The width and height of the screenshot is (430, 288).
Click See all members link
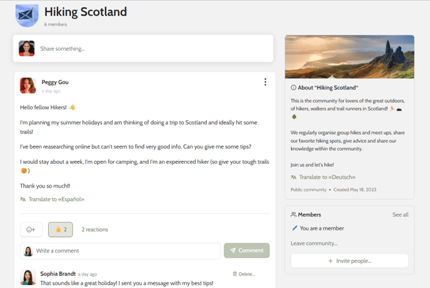401,214
